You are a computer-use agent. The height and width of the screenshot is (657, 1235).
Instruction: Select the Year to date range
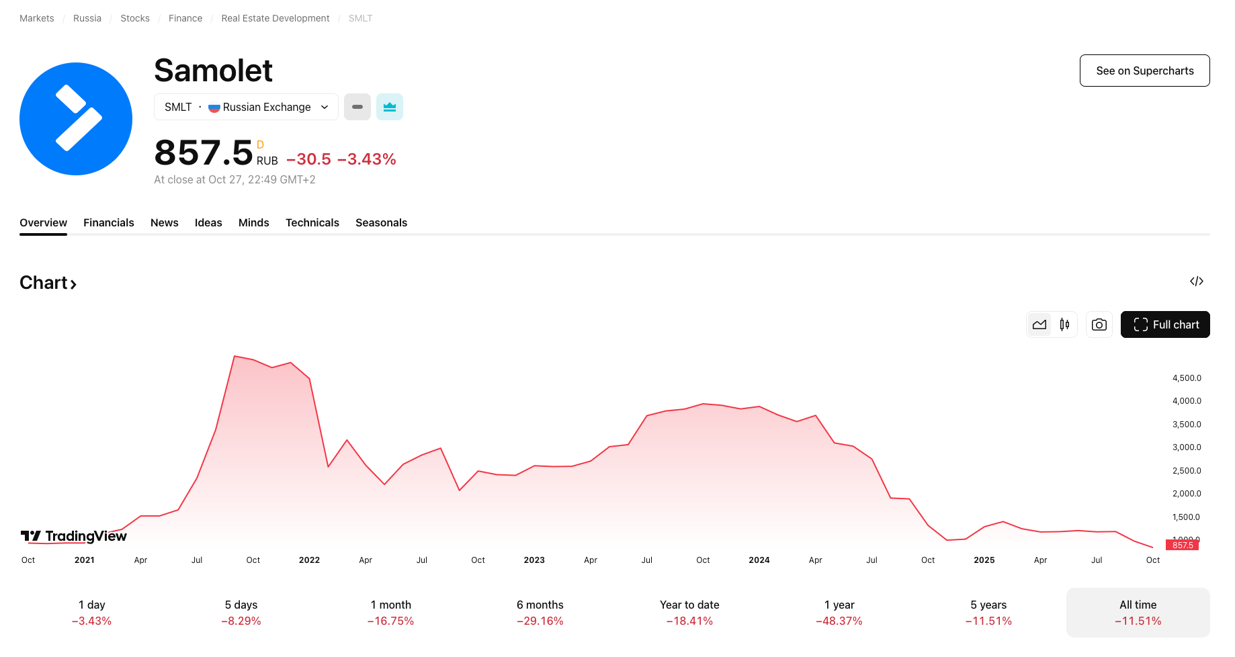click(x=690, y=613)
